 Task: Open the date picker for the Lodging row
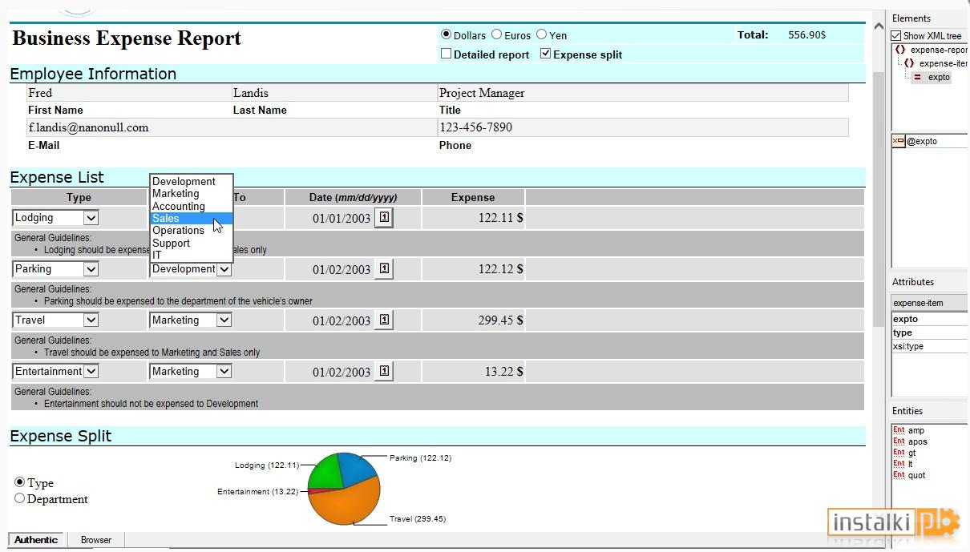(384, 217)
